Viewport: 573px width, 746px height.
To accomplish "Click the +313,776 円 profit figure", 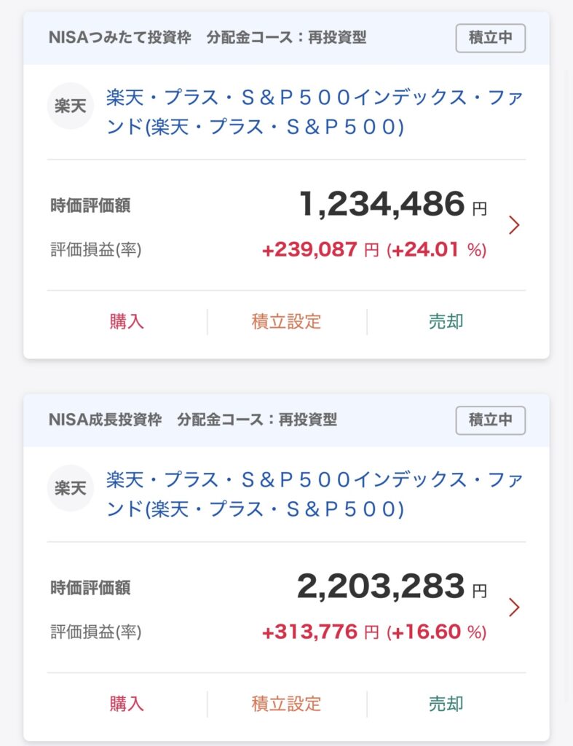I will 309,632.
